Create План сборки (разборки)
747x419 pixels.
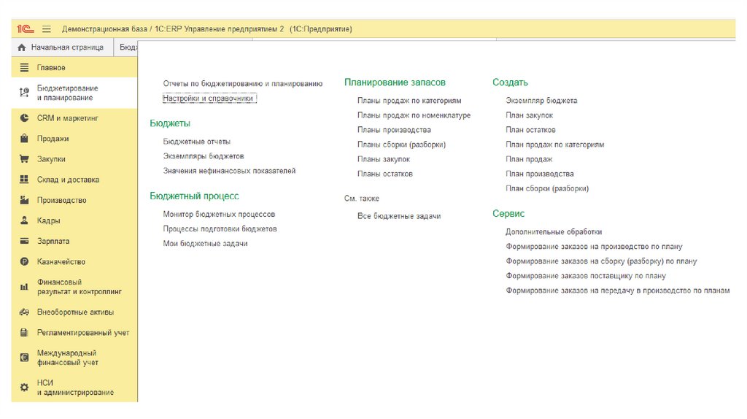click(x=547, y=189)
